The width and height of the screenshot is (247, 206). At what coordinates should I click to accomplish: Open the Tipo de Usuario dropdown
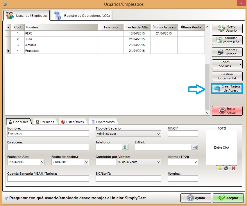(158, 134)
